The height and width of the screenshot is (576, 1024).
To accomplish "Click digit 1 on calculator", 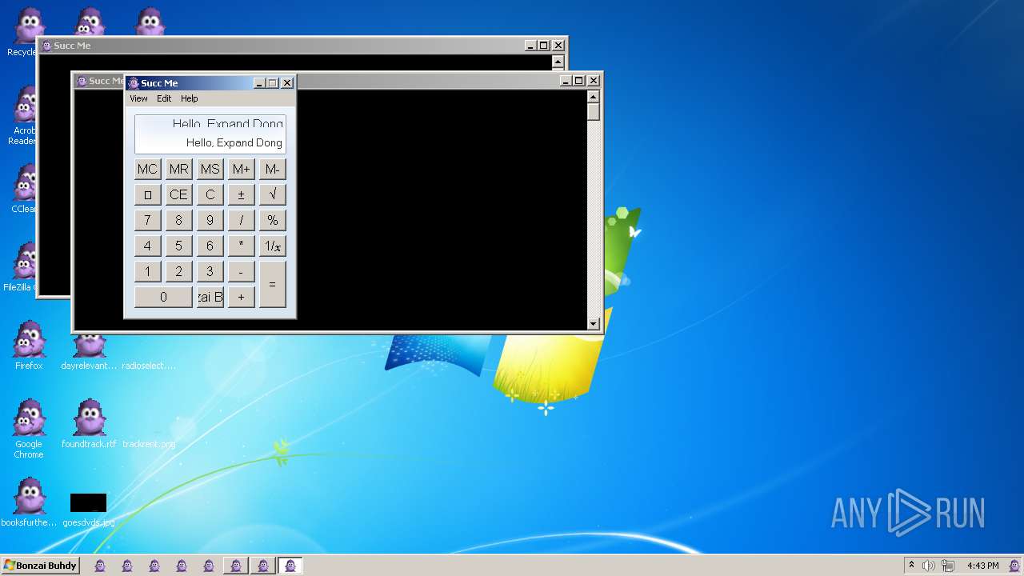I will click(x=147, y=271).
